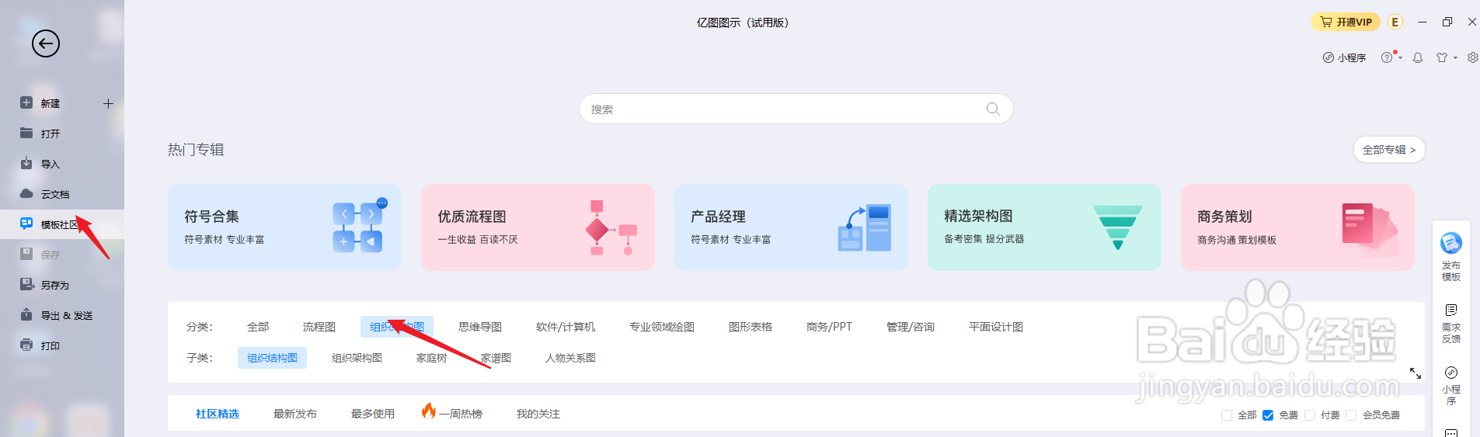
Task: Open the 全部专辑 link button
Action: (x=1389, y=150)
